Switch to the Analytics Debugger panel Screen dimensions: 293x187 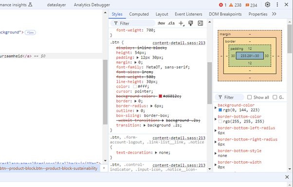point(92,5)
